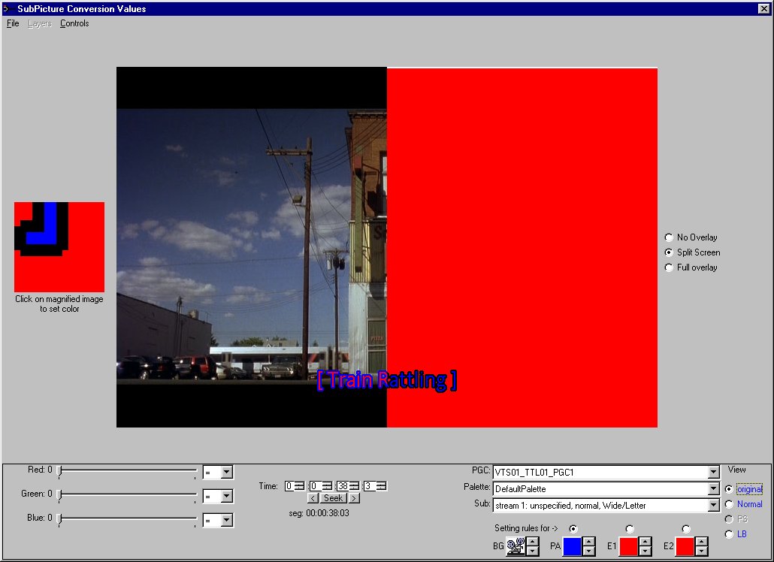Enable Full overlay mode
The image size is (774, 562).
pyautogui.click(x=669, y=267)
